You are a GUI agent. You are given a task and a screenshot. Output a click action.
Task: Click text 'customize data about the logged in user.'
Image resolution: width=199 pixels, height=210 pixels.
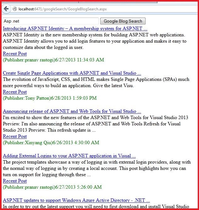43,47
